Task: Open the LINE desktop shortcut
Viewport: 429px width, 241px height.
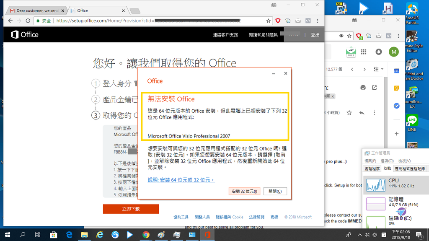Action: [412, 123]
